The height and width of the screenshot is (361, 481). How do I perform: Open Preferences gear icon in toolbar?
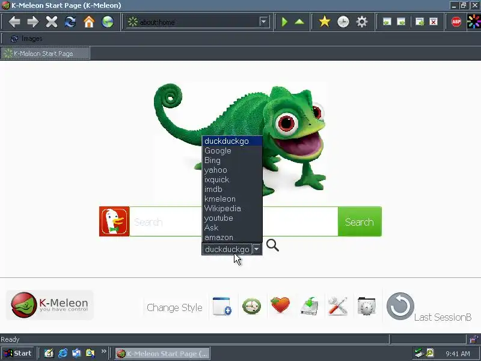pos(362,22)
